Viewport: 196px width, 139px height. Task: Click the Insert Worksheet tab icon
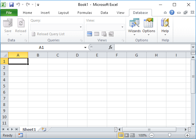(x=44, y=129)
